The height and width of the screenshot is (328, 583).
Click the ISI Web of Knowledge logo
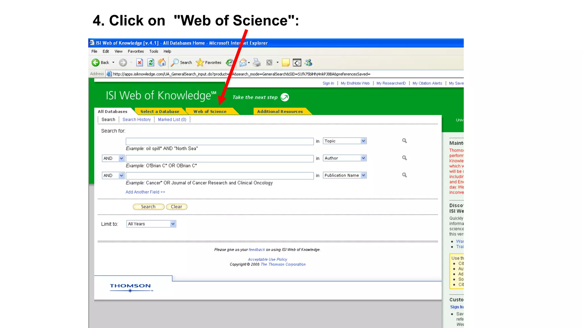[x=161, y=96]
